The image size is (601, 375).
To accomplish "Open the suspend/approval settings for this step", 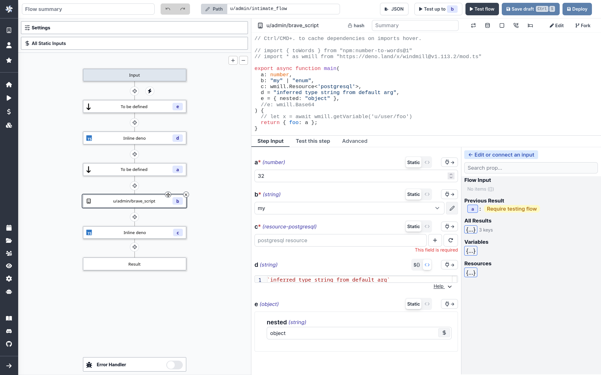I will [x=516, y=25].
